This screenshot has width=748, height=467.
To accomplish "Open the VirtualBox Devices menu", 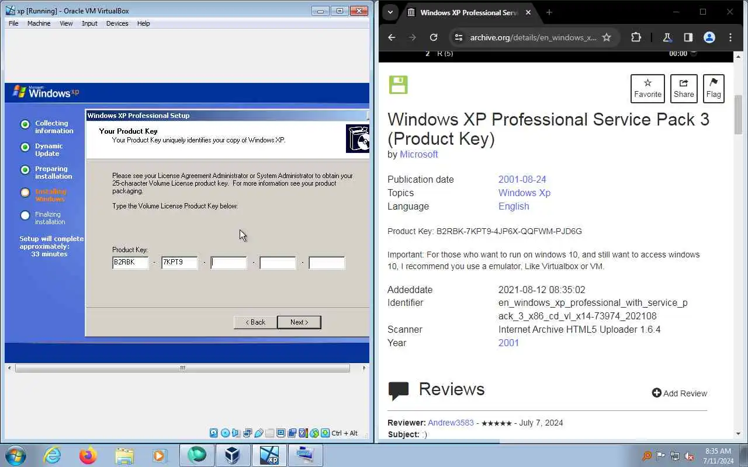I will coord(117,23).
